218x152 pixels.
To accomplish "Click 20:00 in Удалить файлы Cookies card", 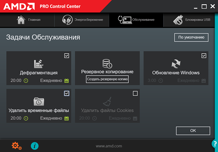I will click(x=84, y=118).
